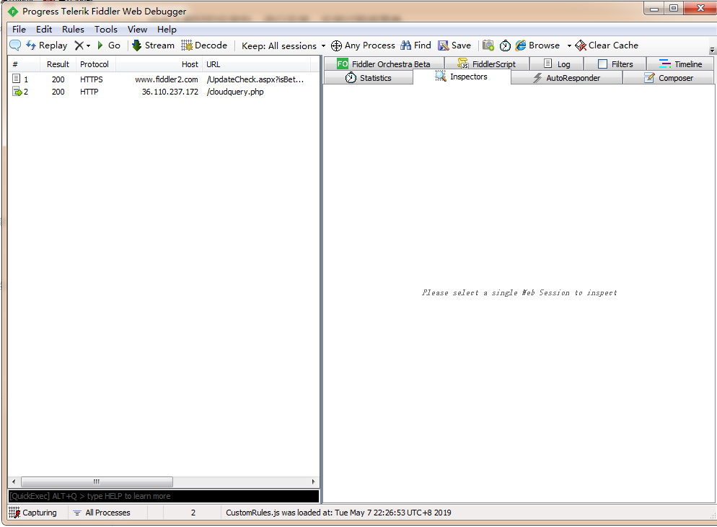Sort by Result column header
This screenshot has width=717, height=527.
(58, 64)
